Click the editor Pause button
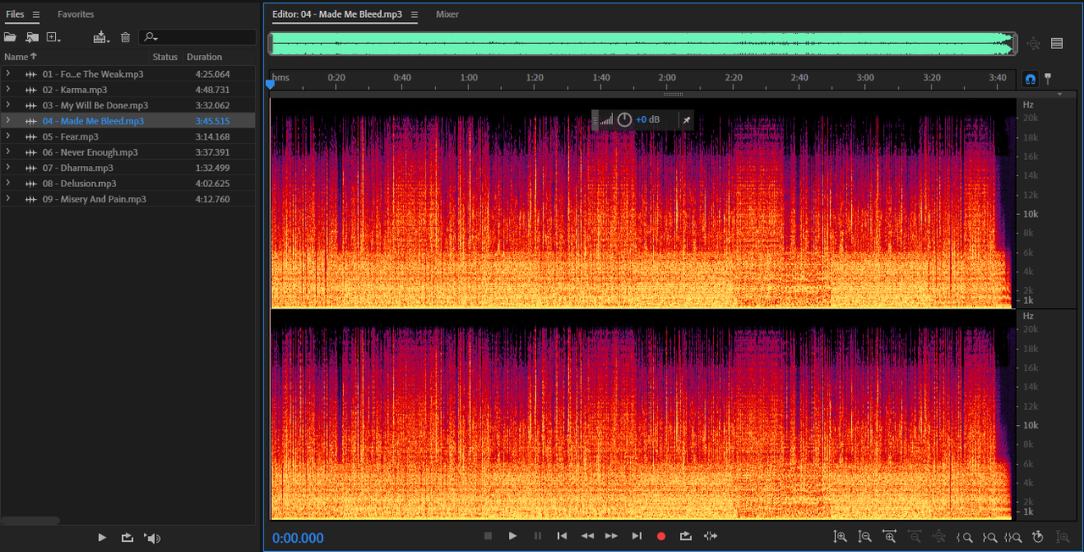 pyautogui.click(x=538, y=536)
